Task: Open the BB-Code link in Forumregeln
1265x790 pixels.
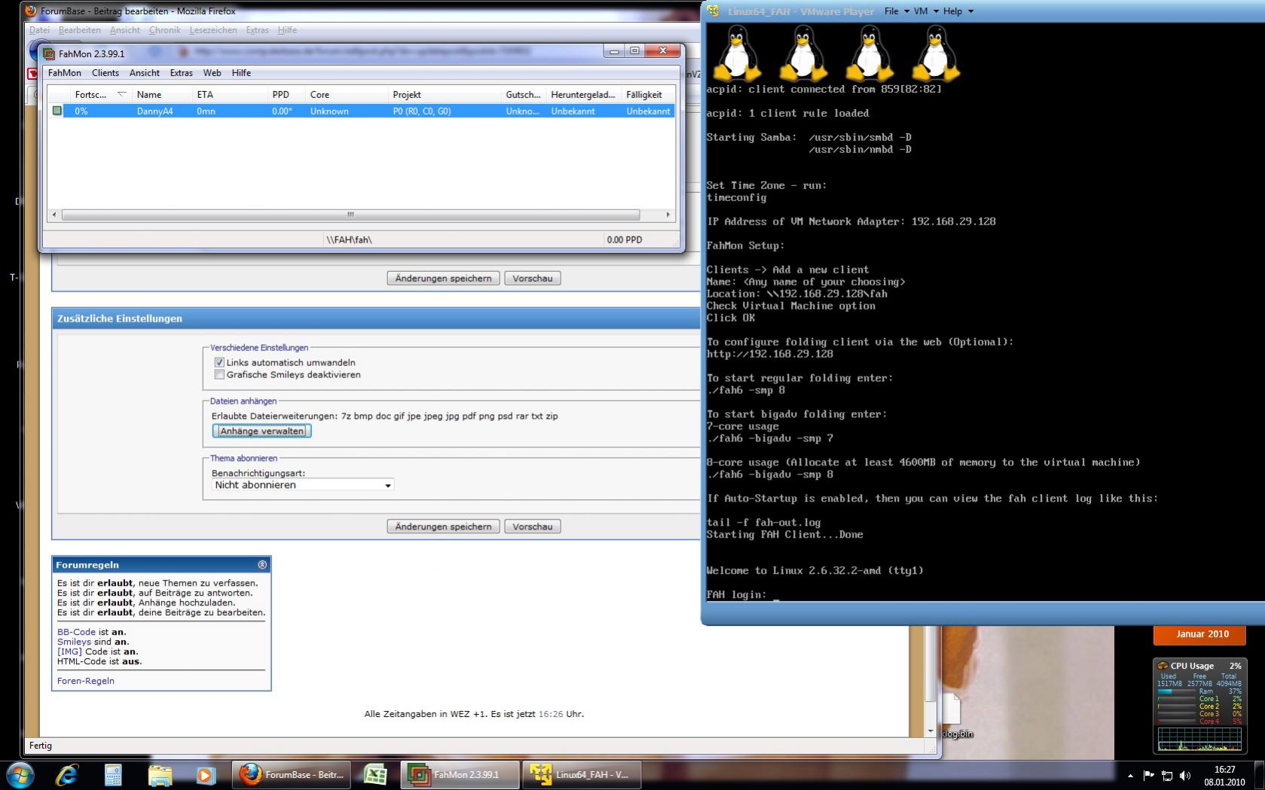Action: click(x=77, y=632)
